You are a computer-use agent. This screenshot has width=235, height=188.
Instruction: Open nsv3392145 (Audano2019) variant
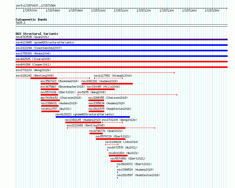pos(83,120)
